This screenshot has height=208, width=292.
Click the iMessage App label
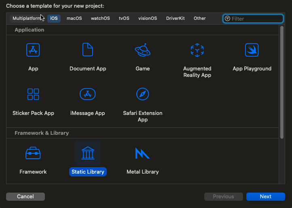pos(88,113)
